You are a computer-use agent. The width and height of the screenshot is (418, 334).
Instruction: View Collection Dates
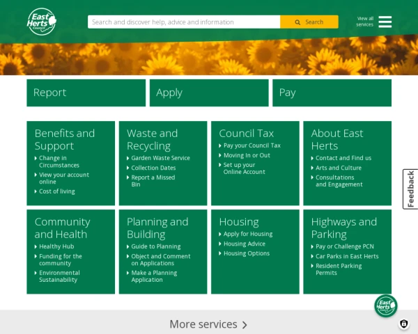point(153,168)
